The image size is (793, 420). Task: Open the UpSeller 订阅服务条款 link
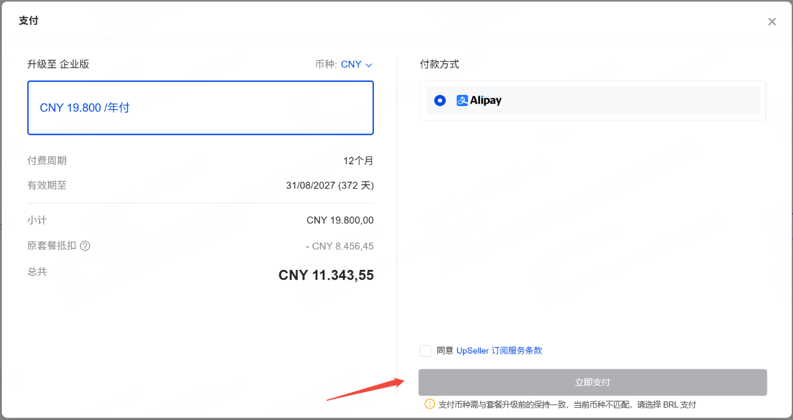tap(499, 351)
